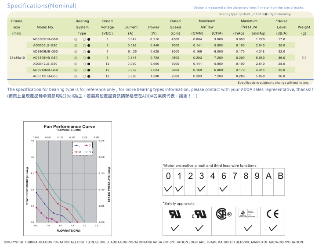Image resolution: width=315 pixels, height=247 pixels.
Task: Click the checkmark under function 0
Action: 168,188
